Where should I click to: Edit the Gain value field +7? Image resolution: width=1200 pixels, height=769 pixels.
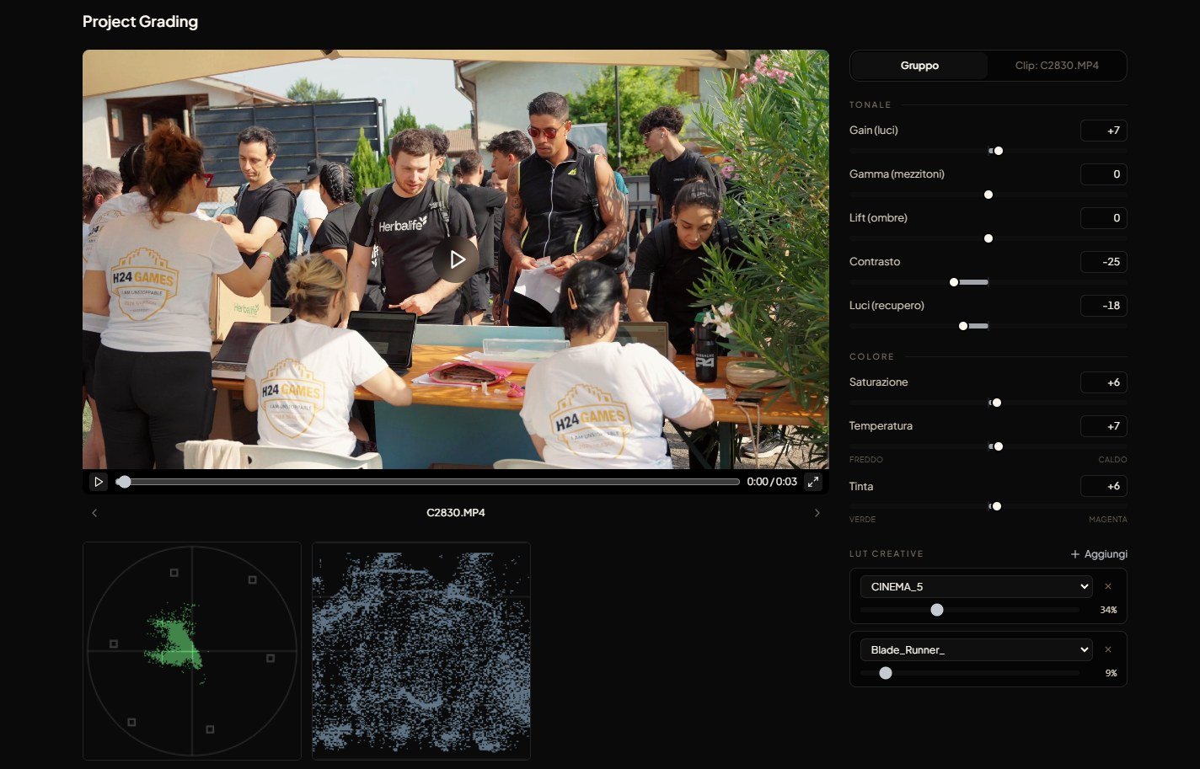coord(1104,131)
